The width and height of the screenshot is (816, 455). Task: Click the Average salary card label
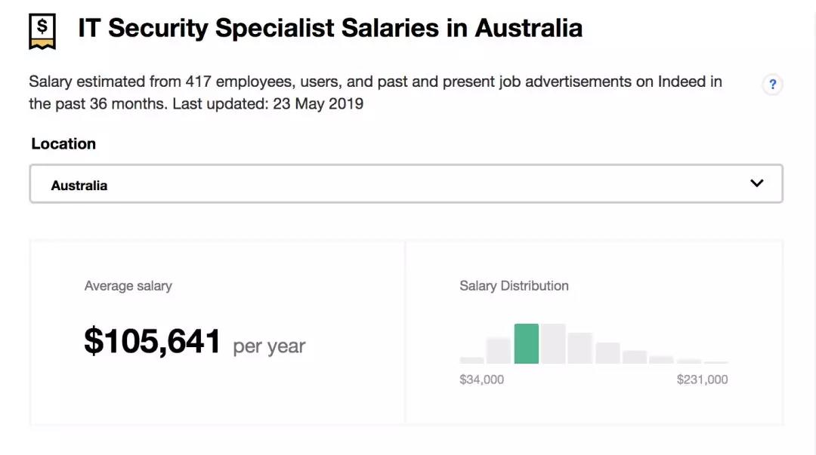pyautogui.click(x=128, y=286)
